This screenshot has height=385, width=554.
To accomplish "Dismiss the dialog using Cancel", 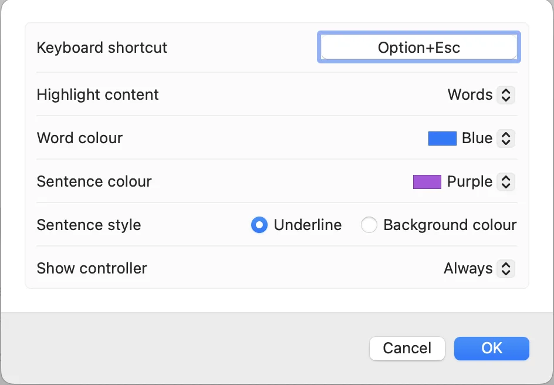I will (x=407, y=348).
